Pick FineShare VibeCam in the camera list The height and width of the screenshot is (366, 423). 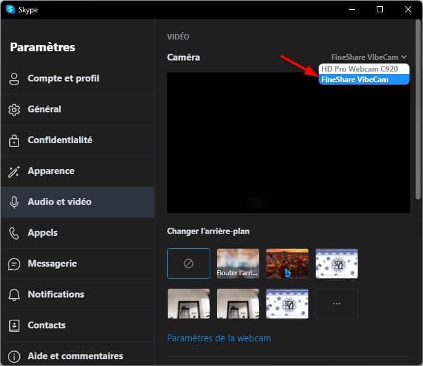(x=364, y=80)
